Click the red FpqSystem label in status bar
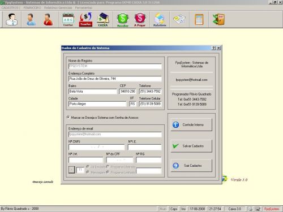This screenshot has width=283, height=212. (272, 209)
